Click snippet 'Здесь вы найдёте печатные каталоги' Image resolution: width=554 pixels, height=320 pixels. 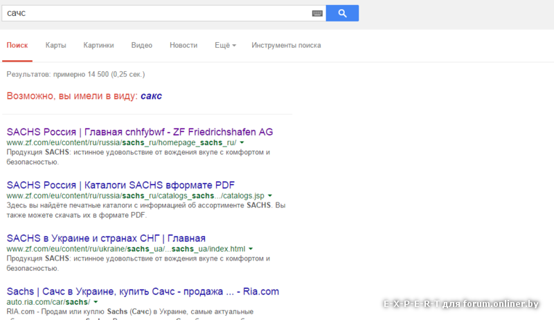[x=146, y=210]
